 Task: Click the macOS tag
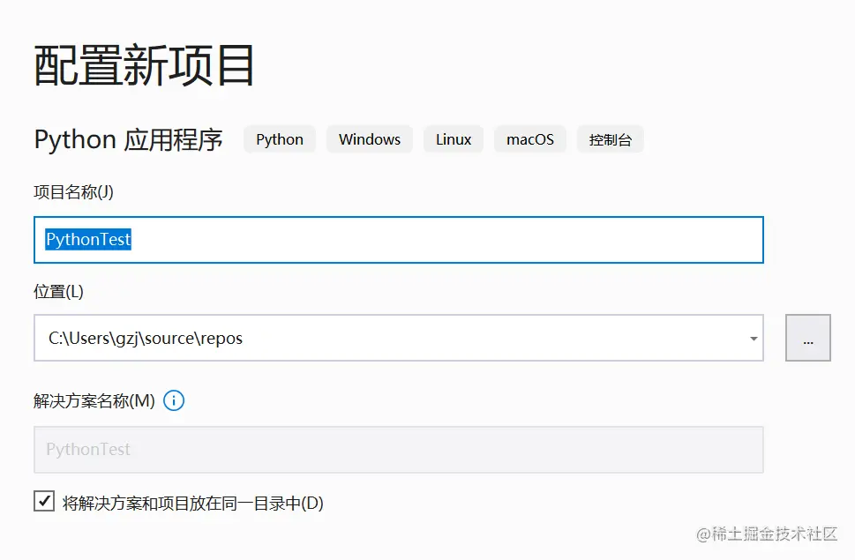530,139
